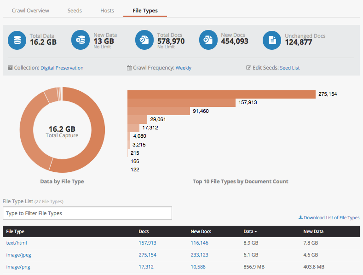Click the image/jpeg docs count 275,154
Screen dimensions: 363x275
click(147, 255)
